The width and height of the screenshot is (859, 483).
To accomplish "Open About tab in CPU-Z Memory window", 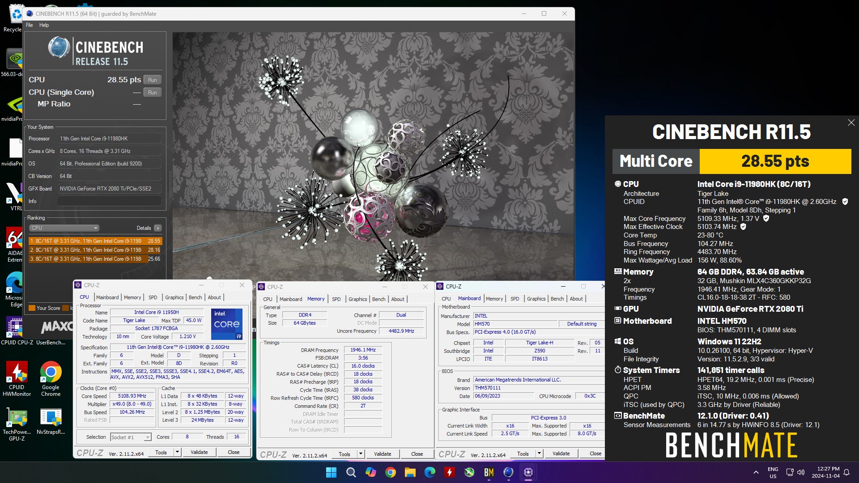I will click(398, 299).
